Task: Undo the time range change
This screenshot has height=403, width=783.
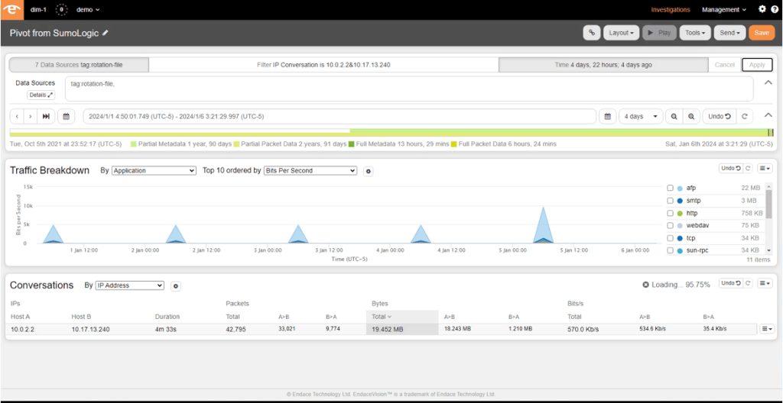Action: [x=719, y=116]
